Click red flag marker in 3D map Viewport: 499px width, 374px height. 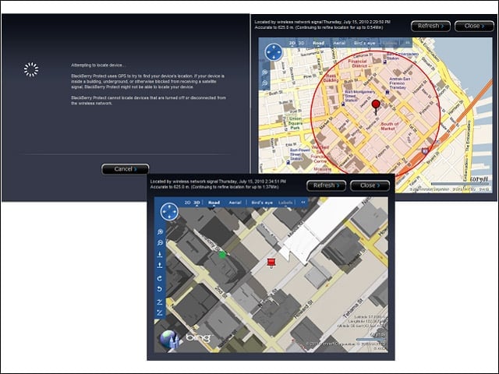tap(271, 263)
